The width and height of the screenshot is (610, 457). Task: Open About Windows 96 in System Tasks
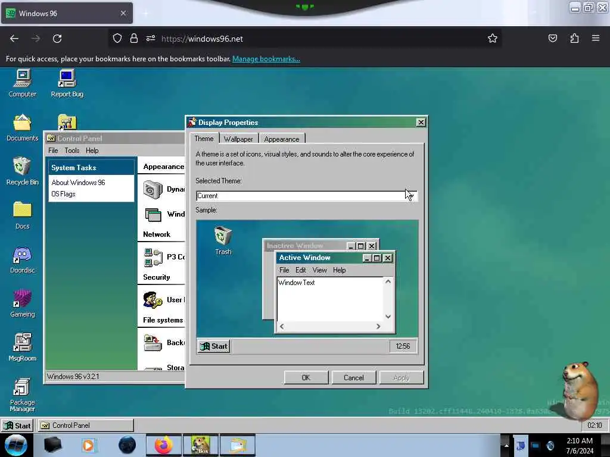tap(78, 183)
